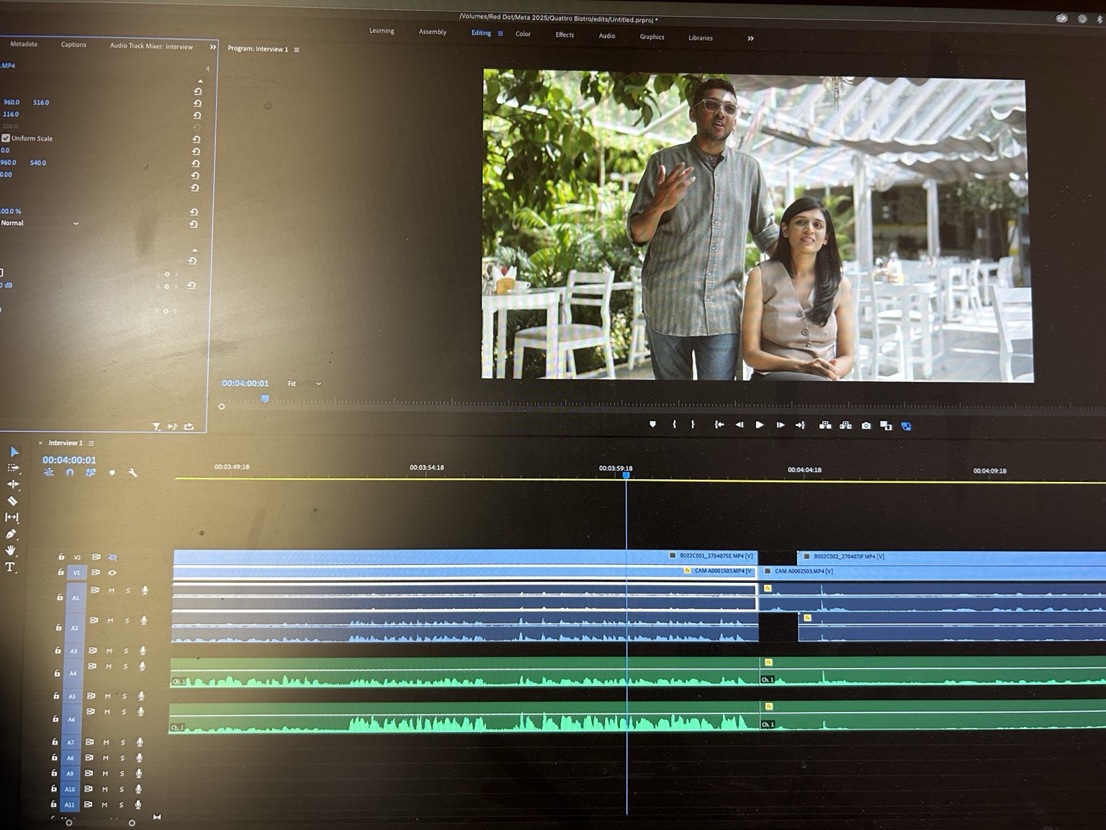Open the Fit zoom level dropdown
The height and width of the screenshot is (830, 1106).
tap(304, 383)
